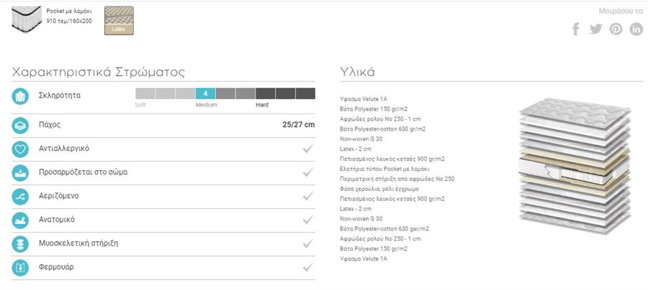Screen dimensions: 648x290
Task: Select hardness level 4 segment
Action: click(205, 93)
